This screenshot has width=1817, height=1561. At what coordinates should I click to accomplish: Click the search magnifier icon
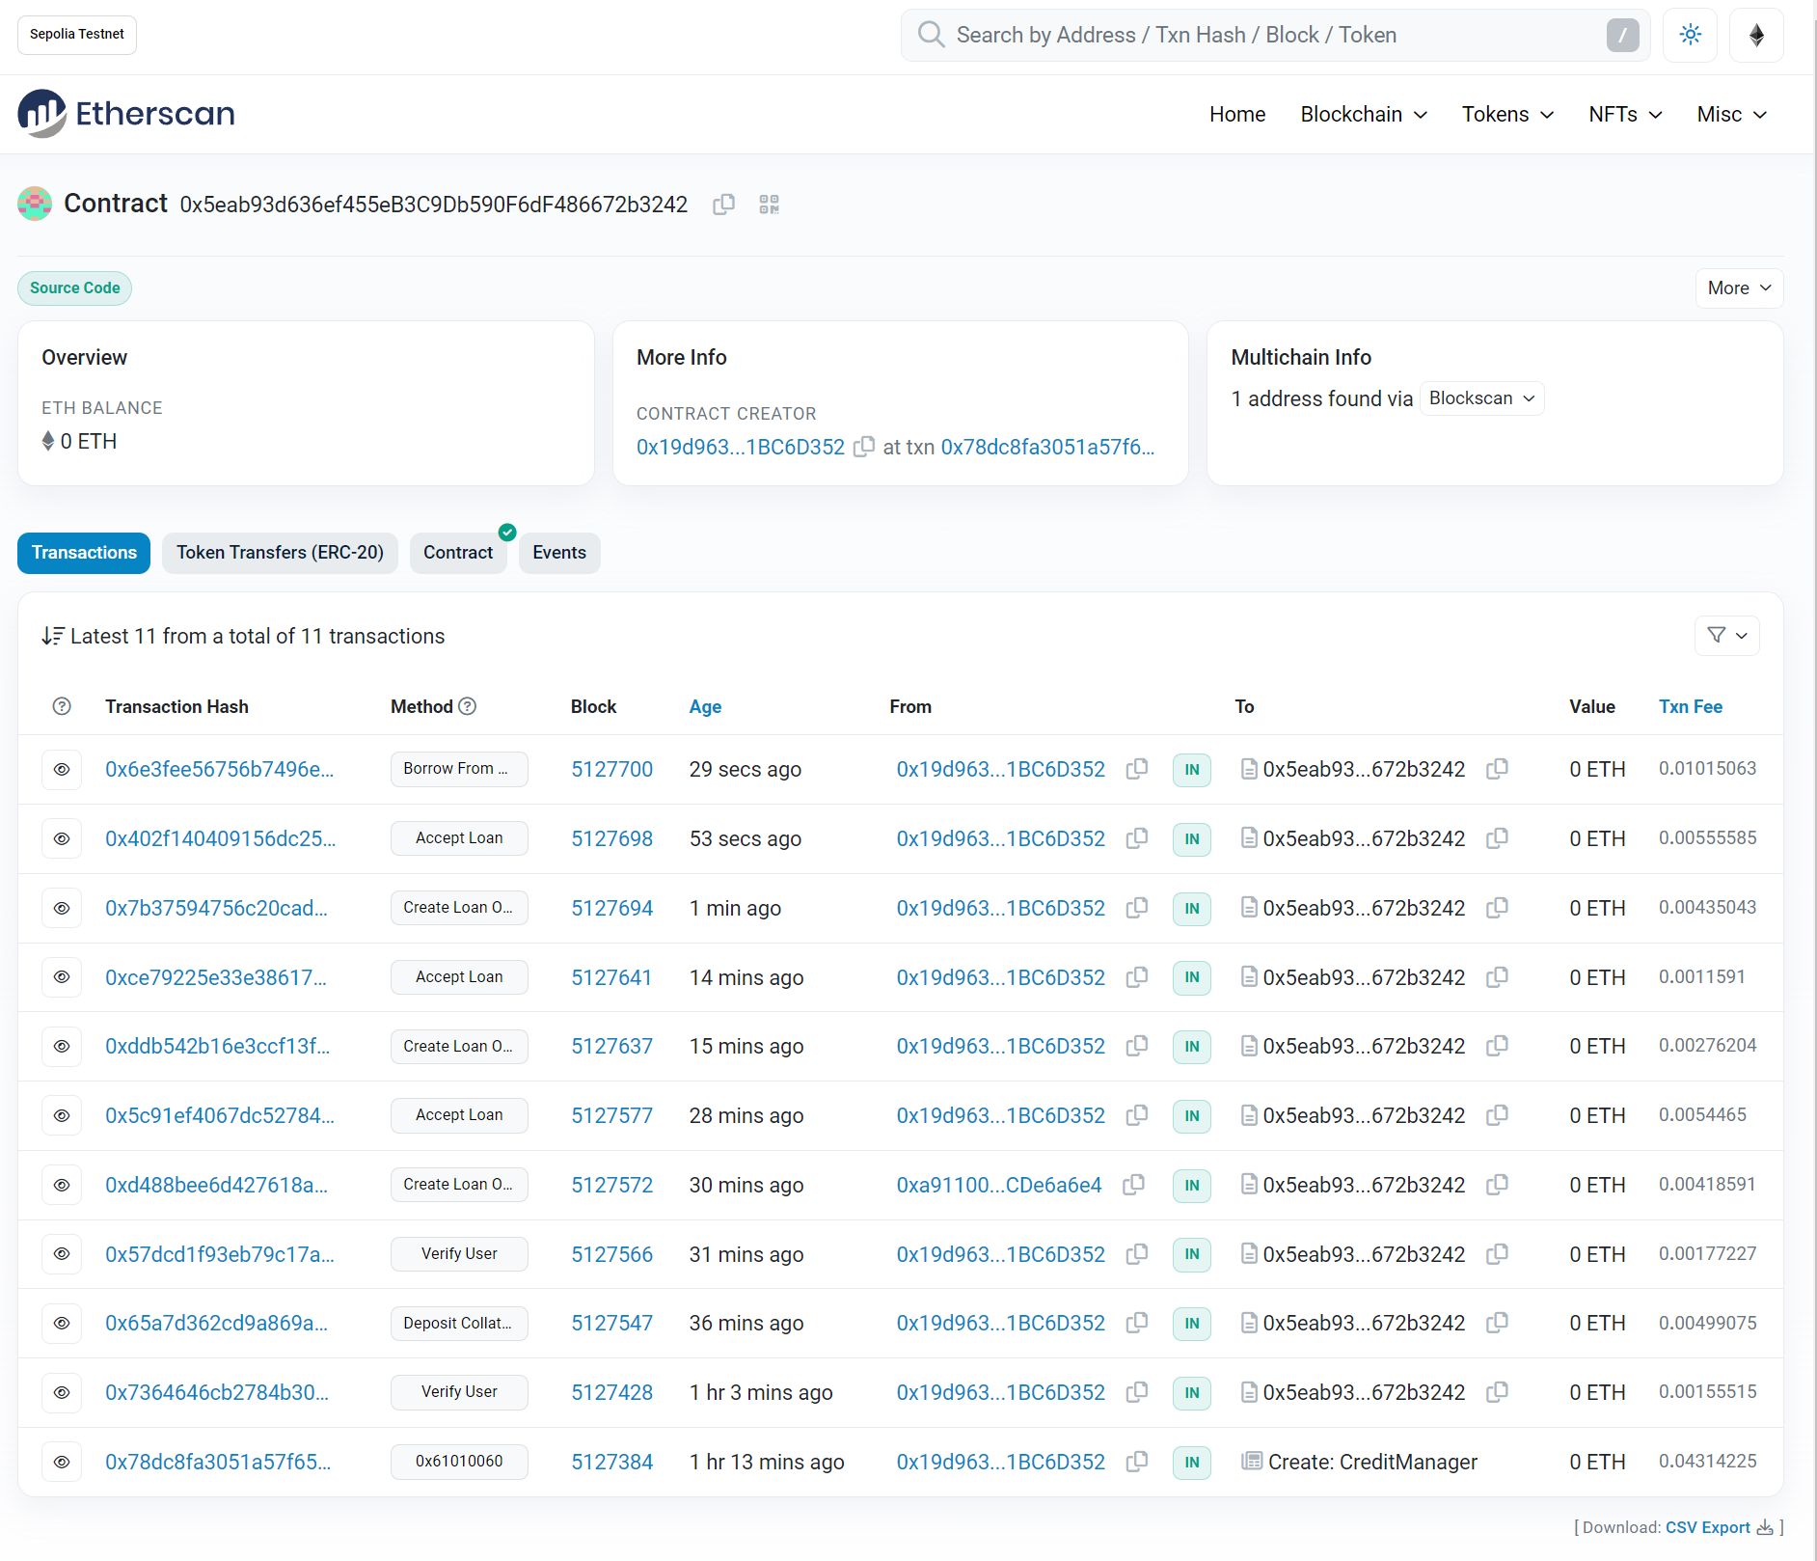click(931, 35)
